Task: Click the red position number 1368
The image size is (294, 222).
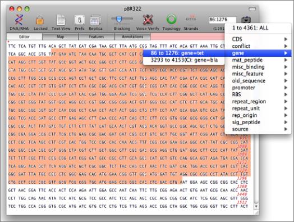Action: 242,186
